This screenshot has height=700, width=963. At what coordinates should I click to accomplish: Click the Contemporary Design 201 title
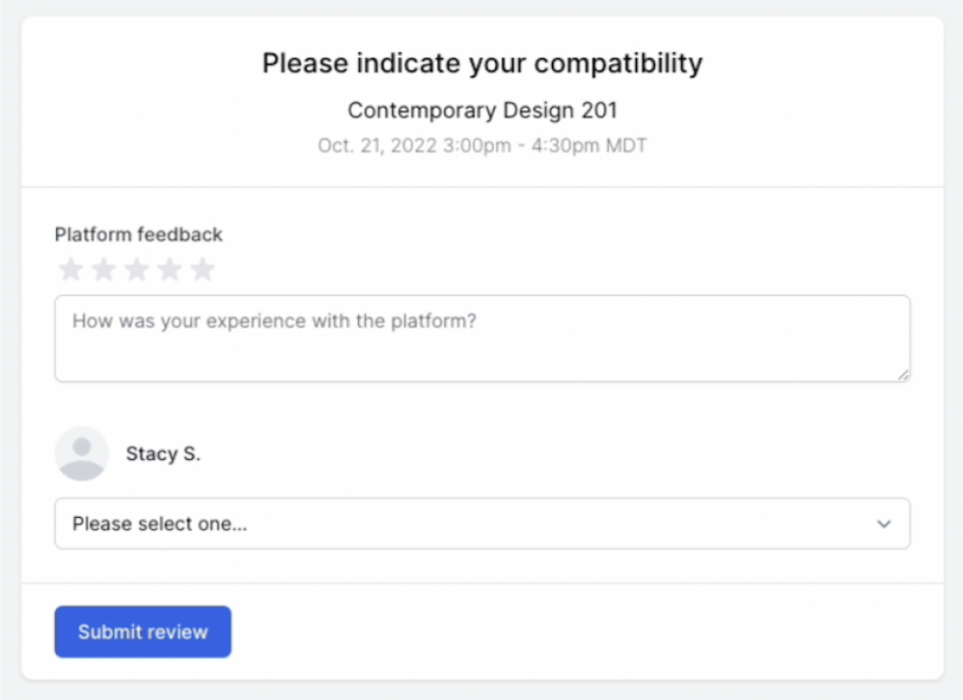pyautogui.click(x=482, y=111)
